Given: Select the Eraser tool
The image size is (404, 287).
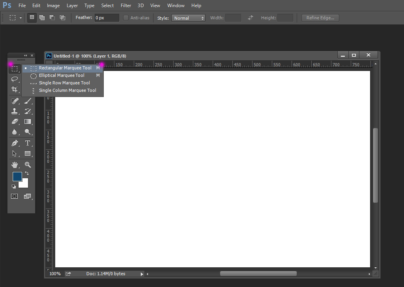Looking at the screenshot, I should (x=15, y=121).
